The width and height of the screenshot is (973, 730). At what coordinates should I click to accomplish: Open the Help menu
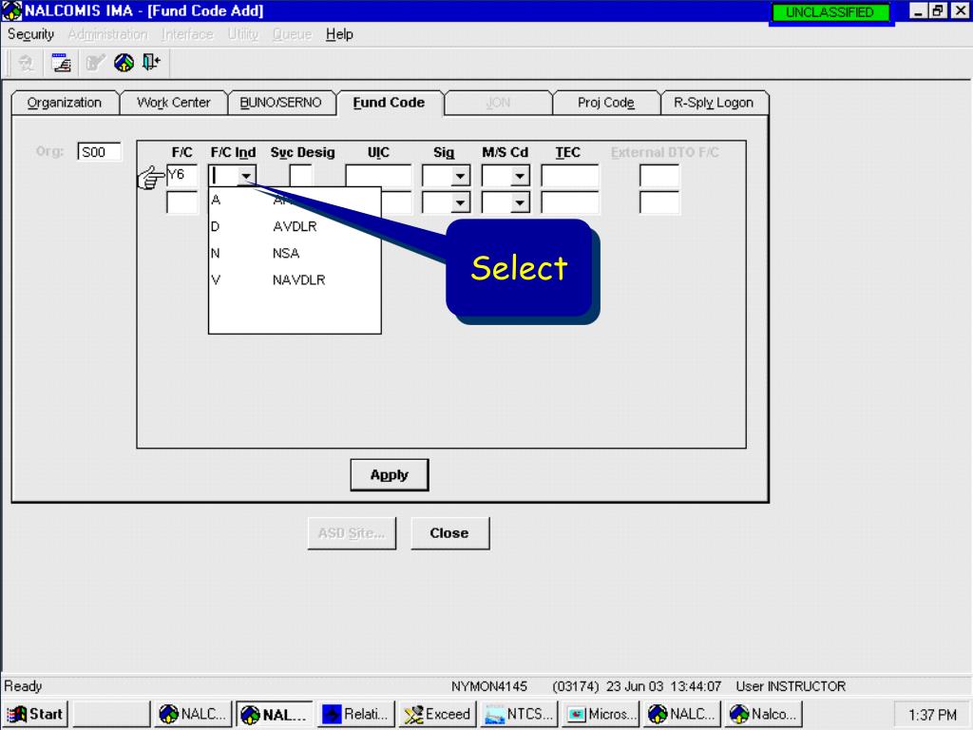pos(339,34)
